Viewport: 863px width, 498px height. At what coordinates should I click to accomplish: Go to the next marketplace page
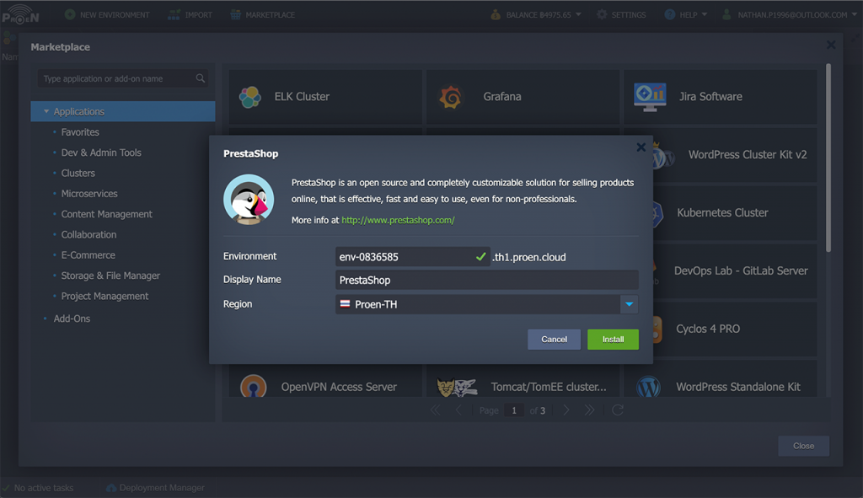tap(566, 410)
